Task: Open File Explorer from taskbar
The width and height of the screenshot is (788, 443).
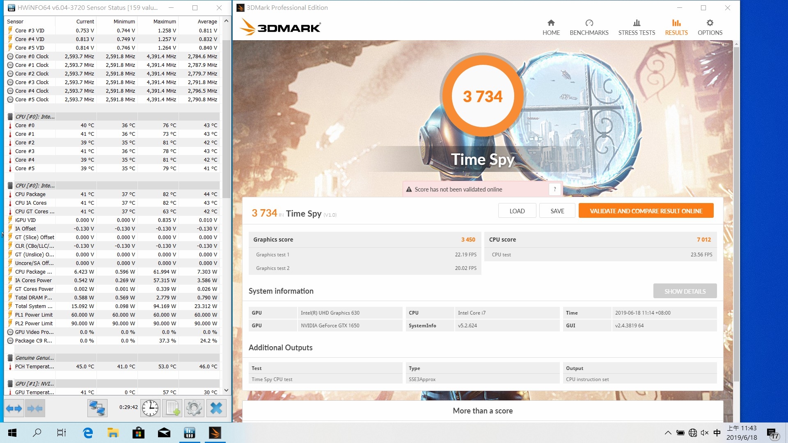Action: pyautogui.click(x=113, y=433)
